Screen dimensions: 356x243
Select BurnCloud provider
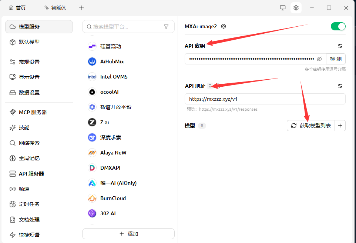[128, 198]
